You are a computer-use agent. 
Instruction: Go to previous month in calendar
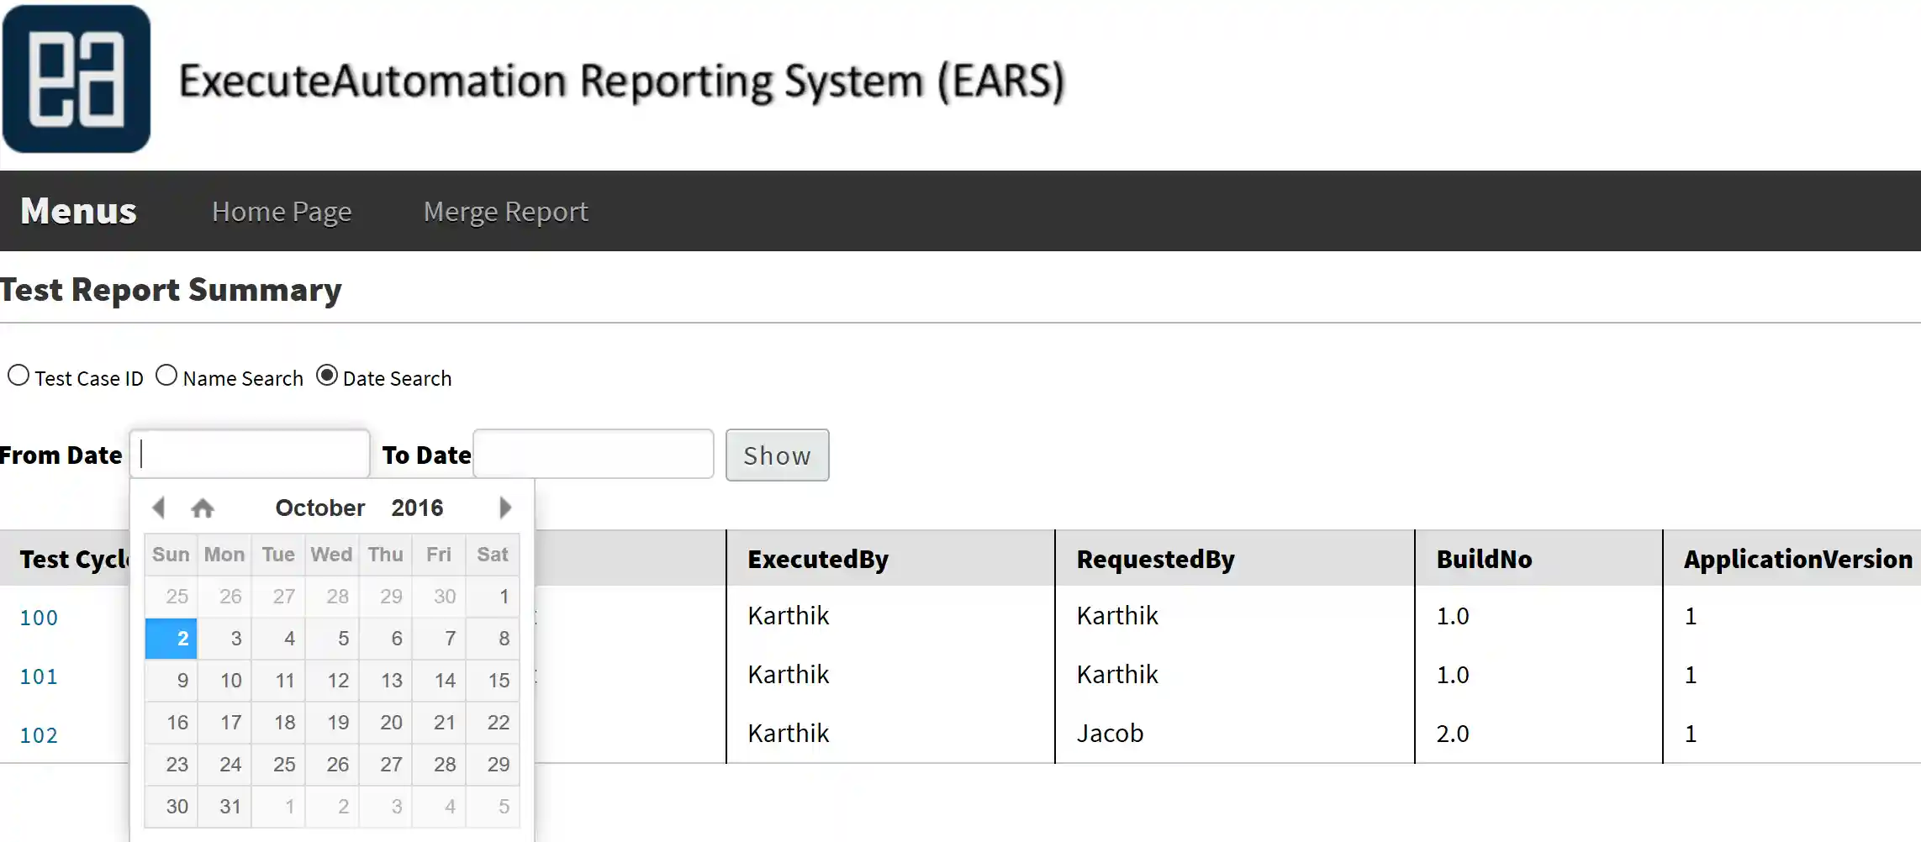[x=158, y=508]
